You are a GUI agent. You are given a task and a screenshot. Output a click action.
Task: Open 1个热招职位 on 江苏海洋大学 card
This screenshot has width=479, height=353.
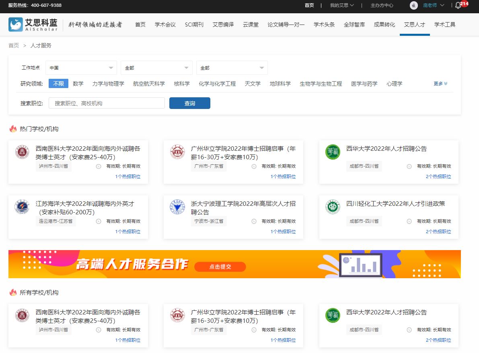pyautogui.click(x=127, y=232)
